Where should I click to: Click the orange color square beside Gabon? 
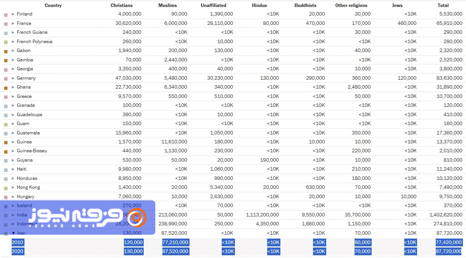[6, 51]
